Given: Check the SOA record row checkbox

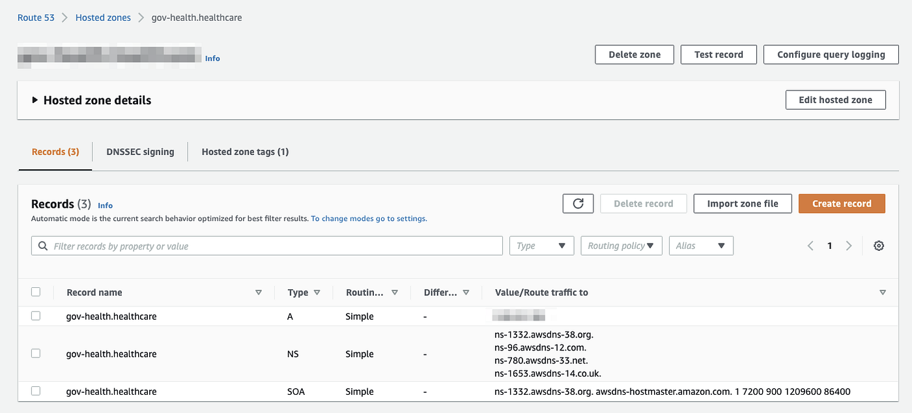Looking at the screenshot, I should 36,391.
